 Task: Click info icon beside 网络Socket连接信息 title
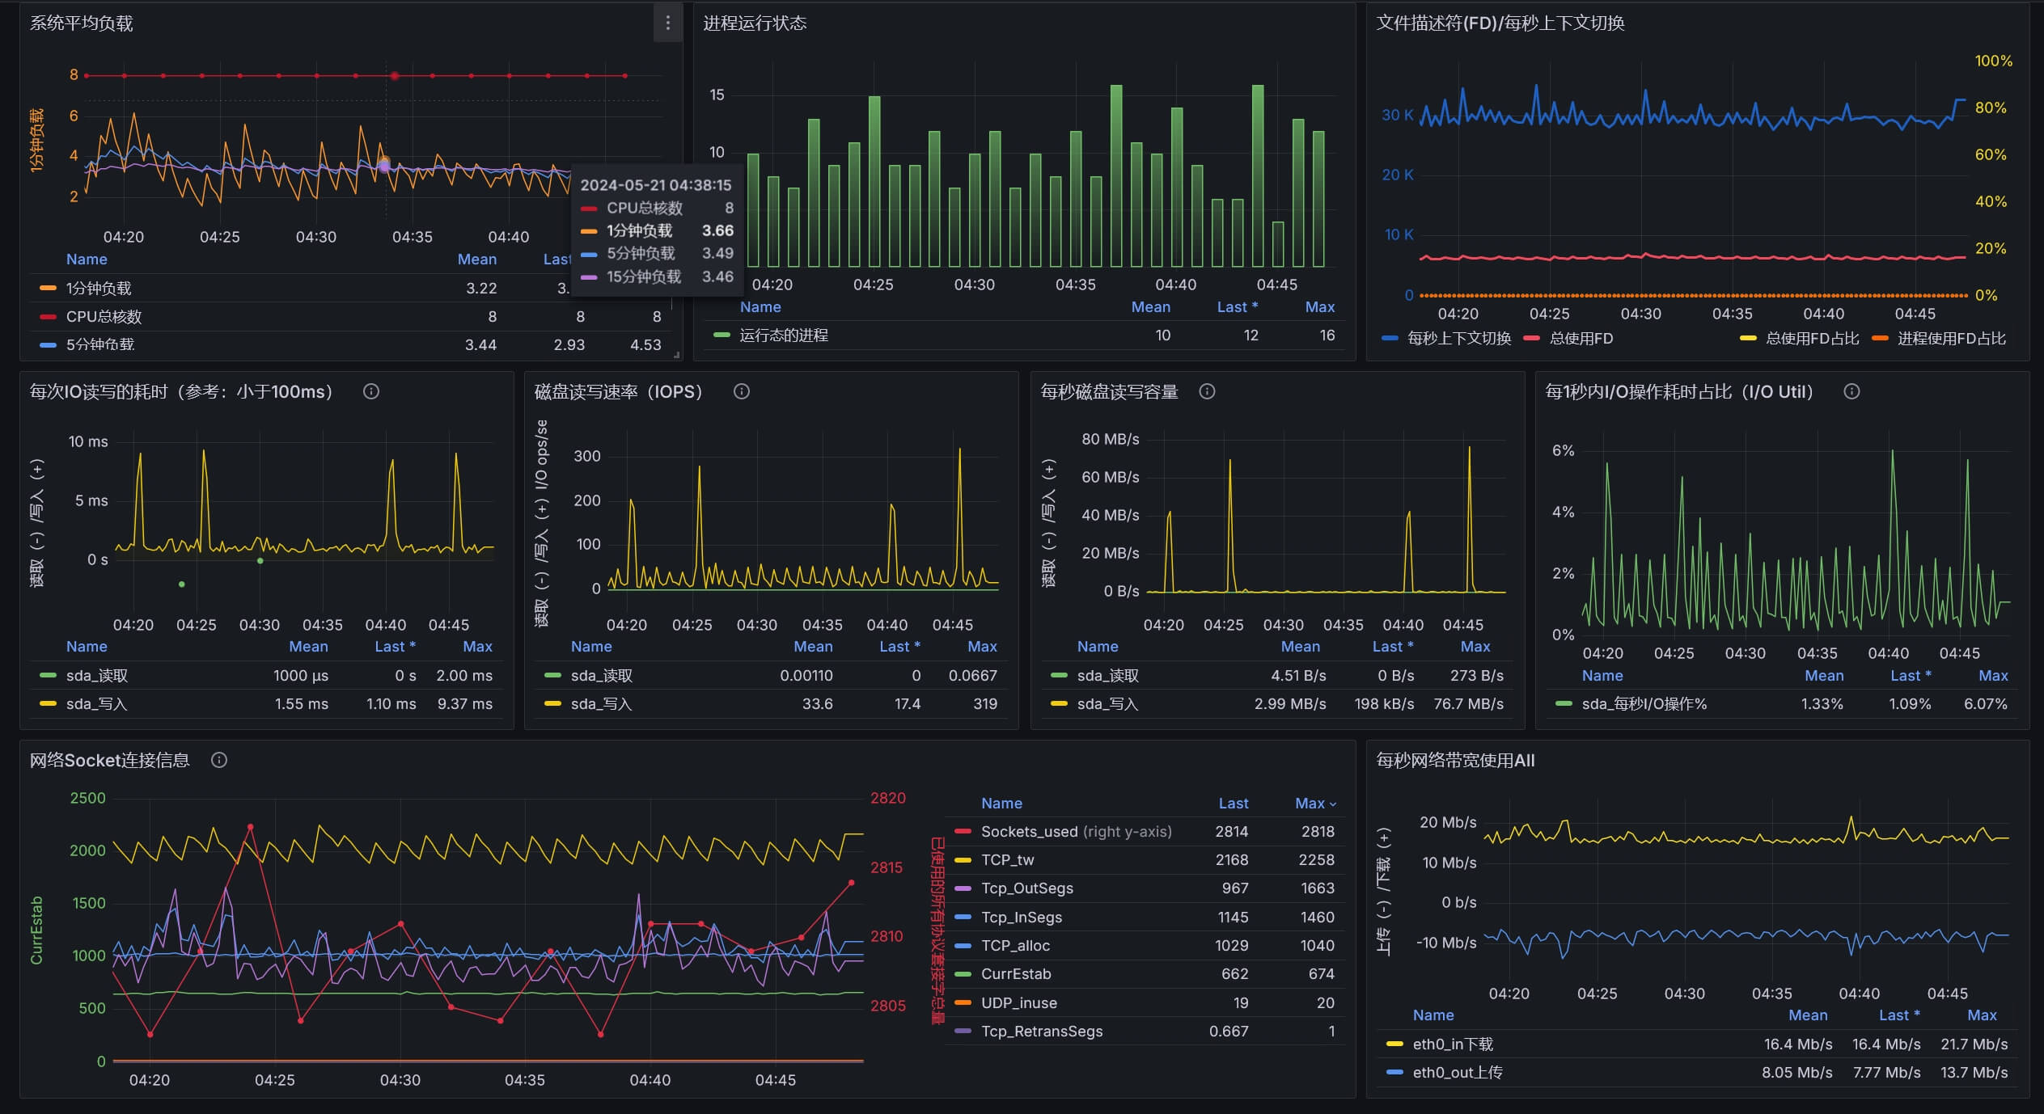(218, 761)
